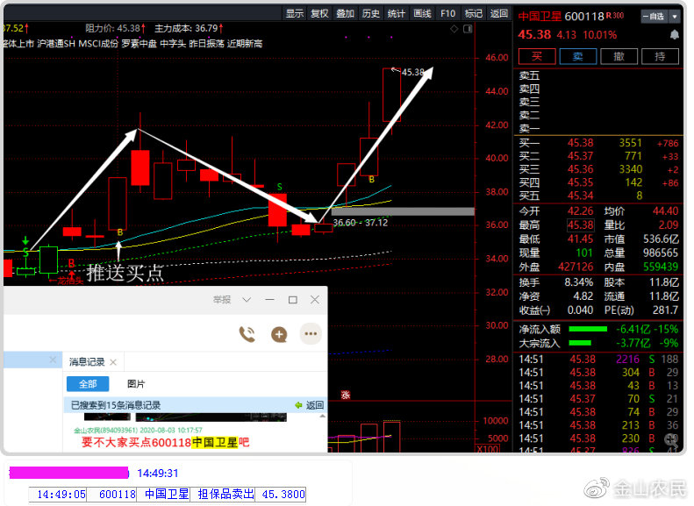Close the 消息记录 tab
The height and width of the screenshot is (506, 694).
click(x=113, y=362)
